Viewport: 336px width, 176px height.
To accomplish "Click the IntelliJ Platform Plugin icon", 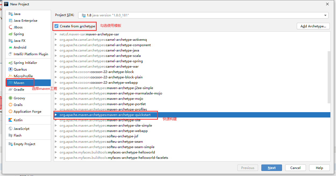I will [10, 54].
